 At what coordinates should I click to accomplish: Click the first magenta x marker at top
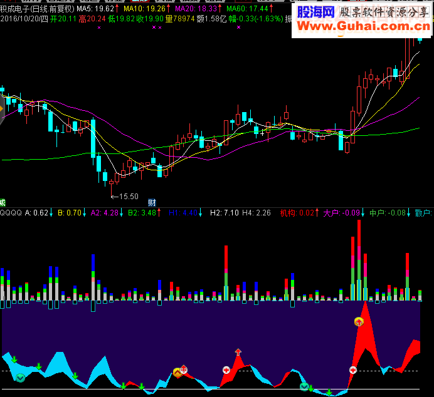(99, 28)
